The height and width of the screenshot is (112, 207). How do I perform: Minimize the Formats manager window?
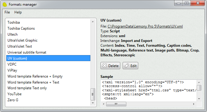click(x=179, y=3)
